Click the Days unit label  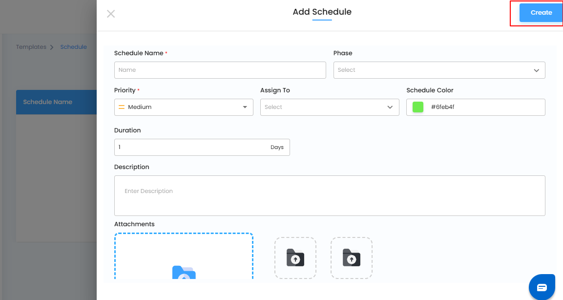(277, 147)
